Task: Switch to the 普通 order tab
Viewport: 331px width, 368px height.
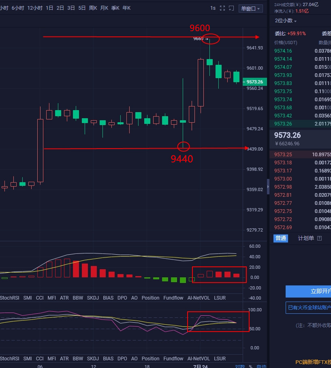Action: [x=281, y=238]
